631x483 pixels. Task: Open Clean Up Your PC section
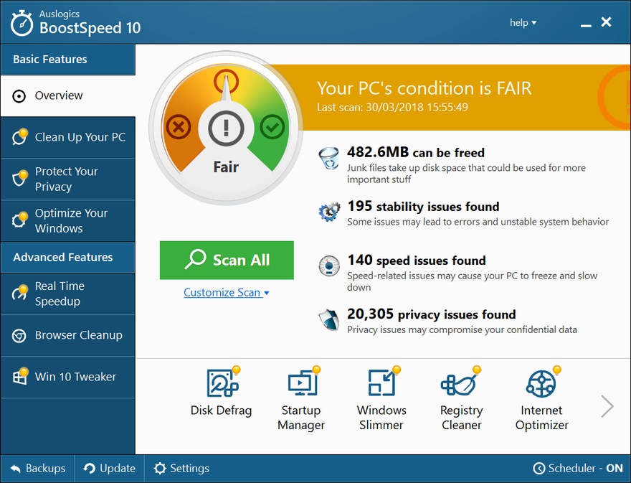click(x=68, y=137)
